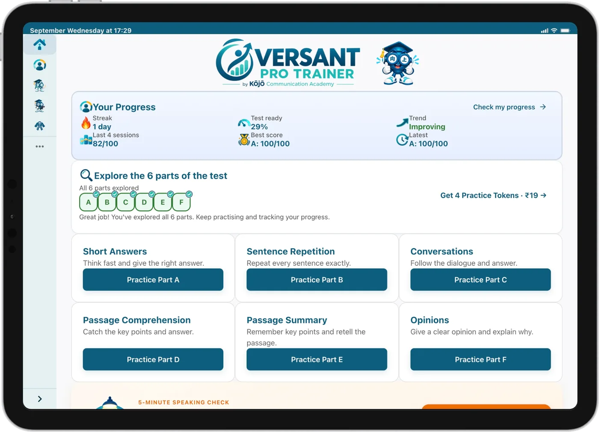Select the explored part B badge
This screenshot has width=599, height=432.
pos(107,202)
